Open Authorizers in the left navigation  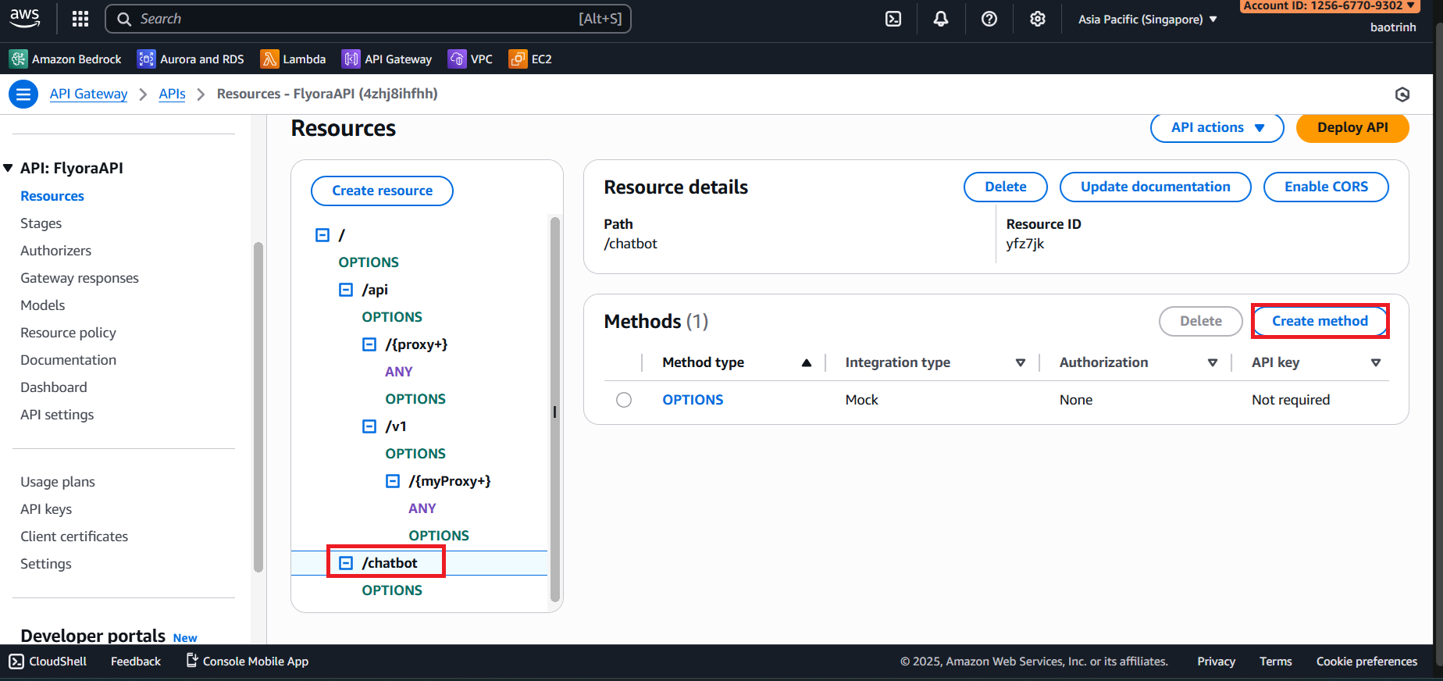click(55, 251)
